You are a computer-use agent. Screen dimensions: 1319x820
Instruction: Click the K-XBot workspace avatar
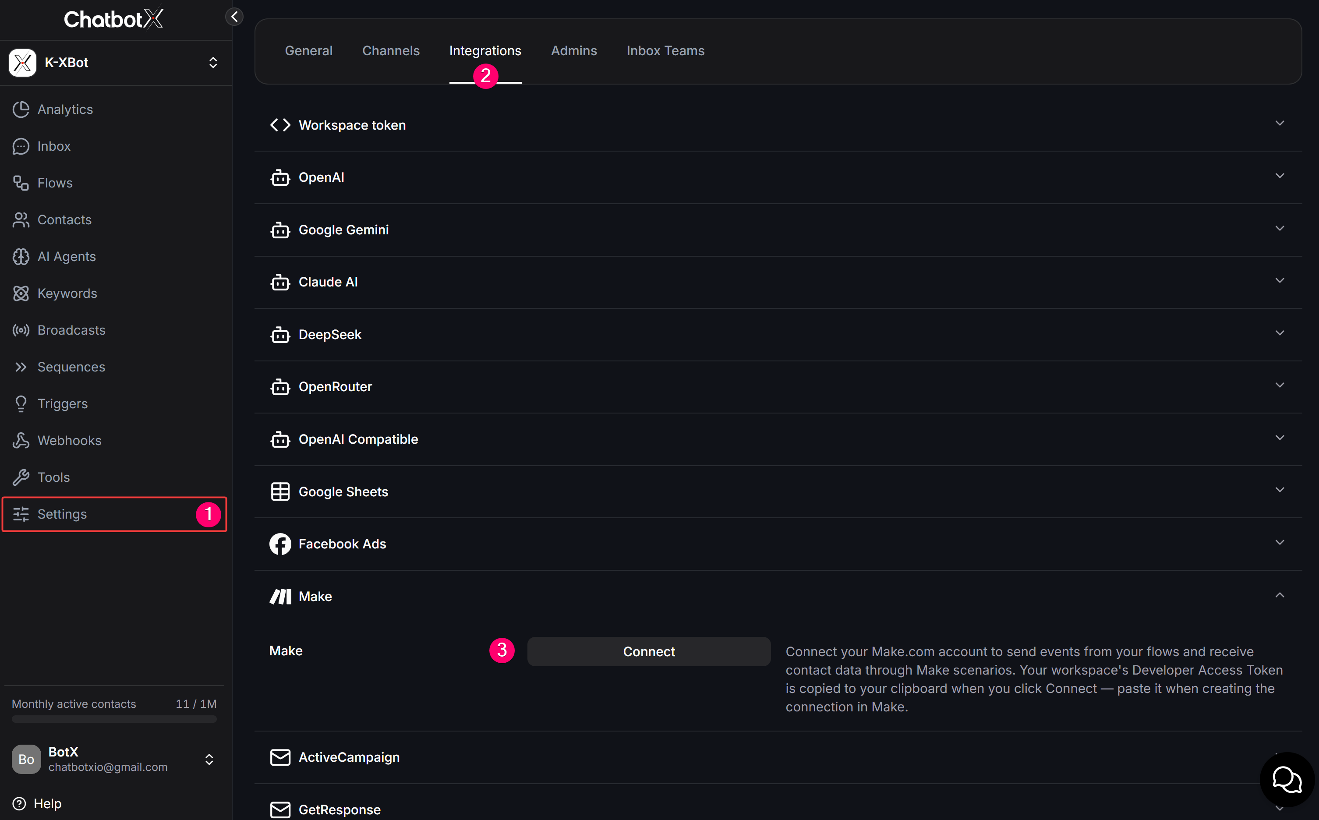click(x=22, y=62)
